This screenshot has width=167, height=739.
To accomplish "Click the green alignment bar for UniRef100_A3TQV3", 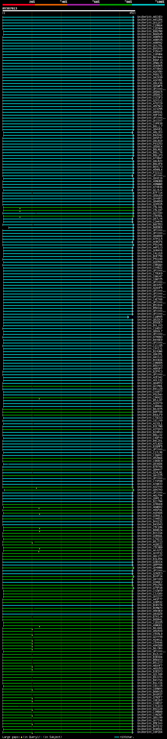I will click(x=68, y=429).
